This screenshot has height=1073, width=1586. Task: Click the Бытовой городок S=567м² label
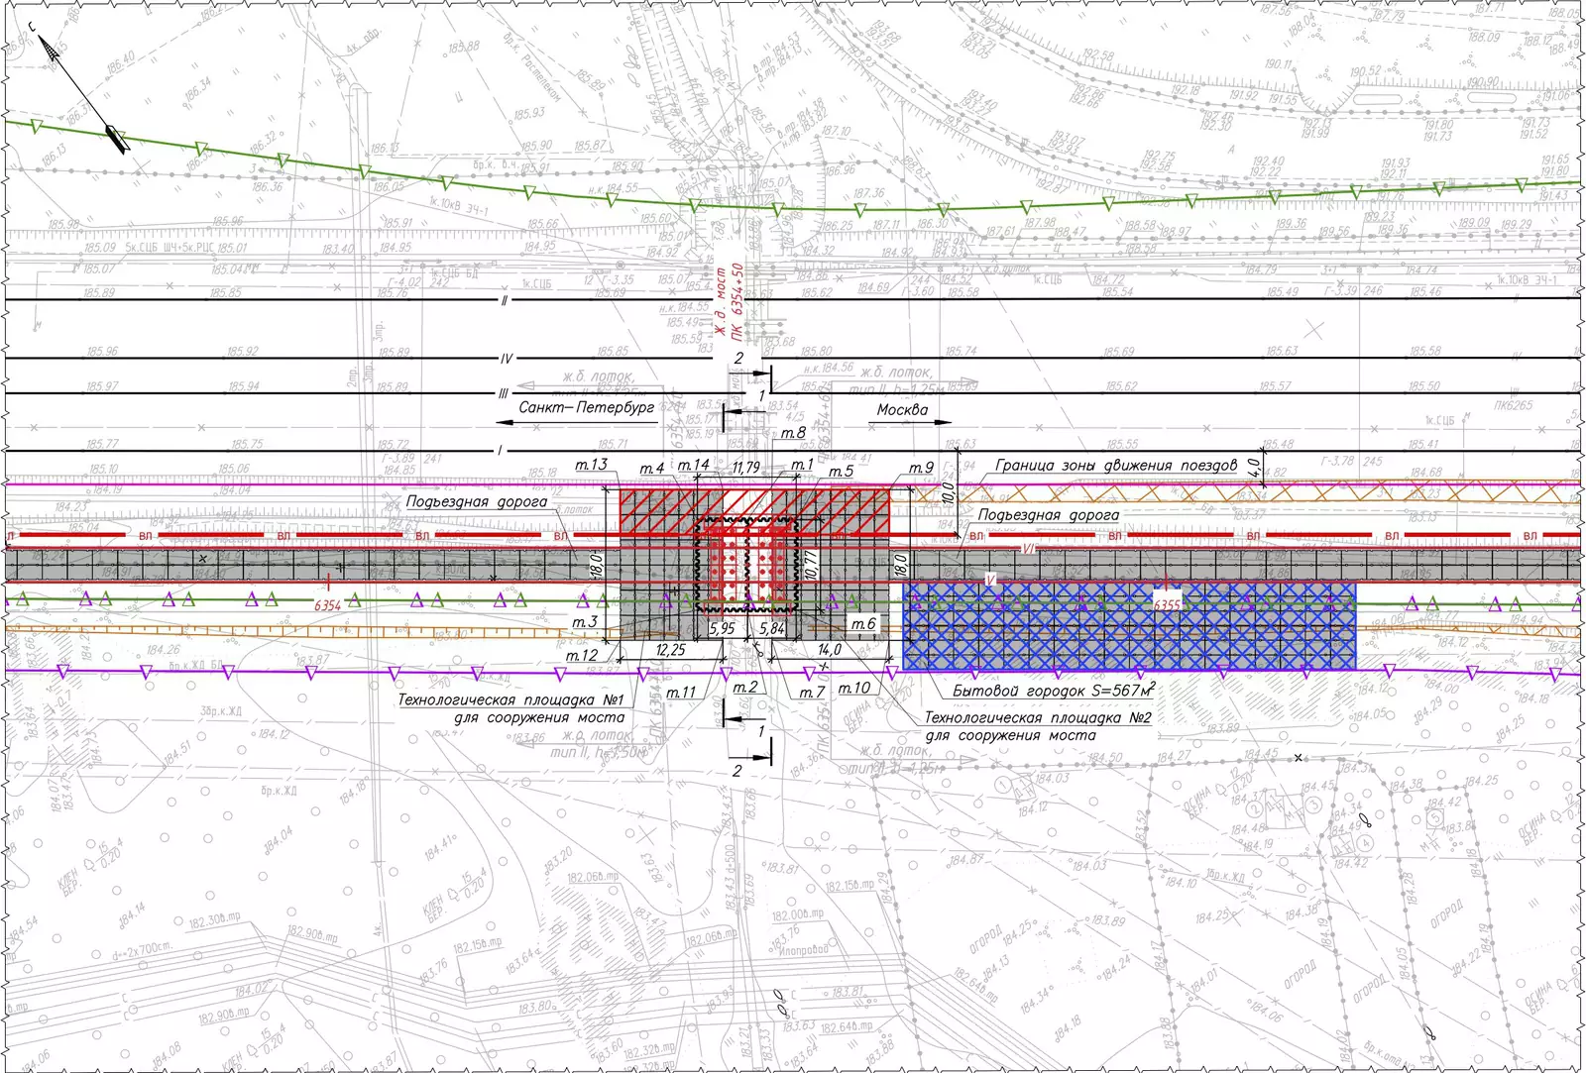[1054, 690]
